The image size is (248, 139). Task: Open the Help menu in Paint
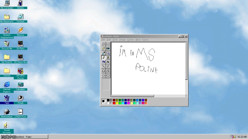pyautogui.click(x=138, y=40)
